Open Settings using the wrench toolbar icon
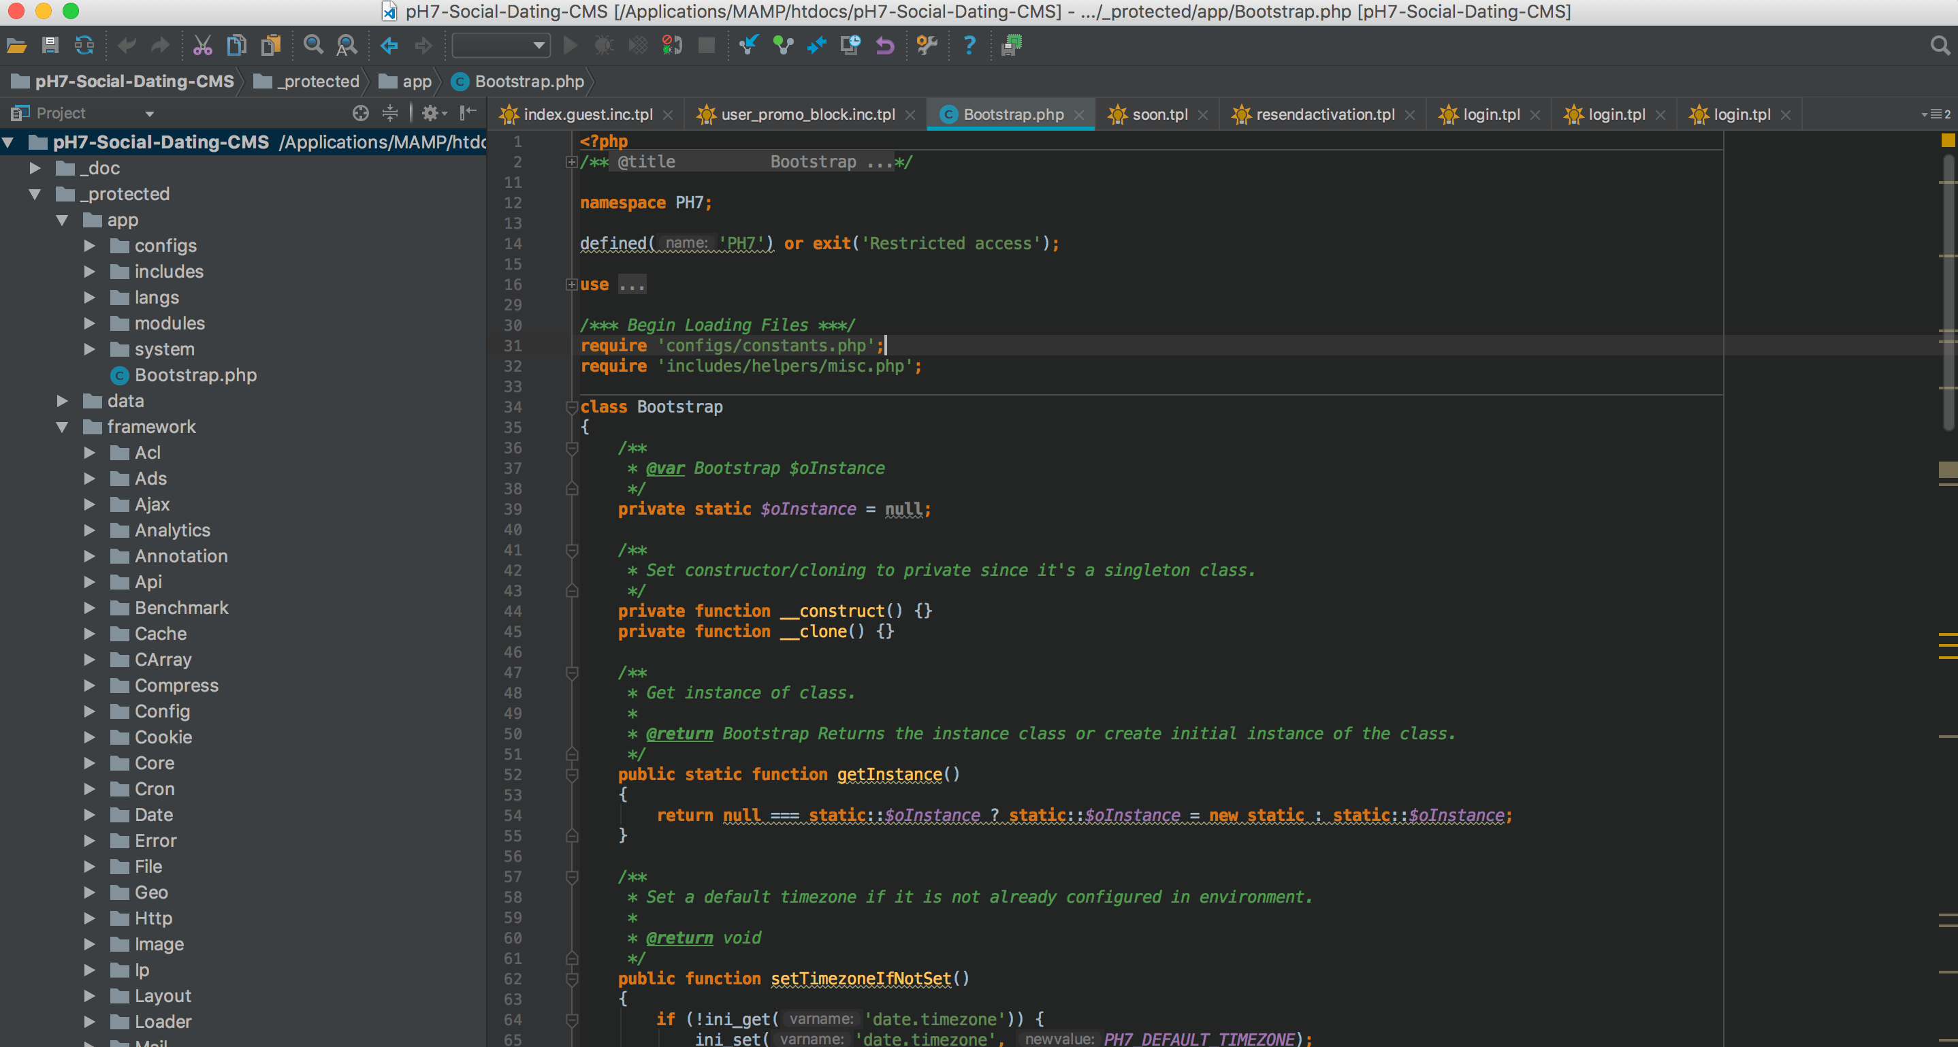 click(927, 46)
